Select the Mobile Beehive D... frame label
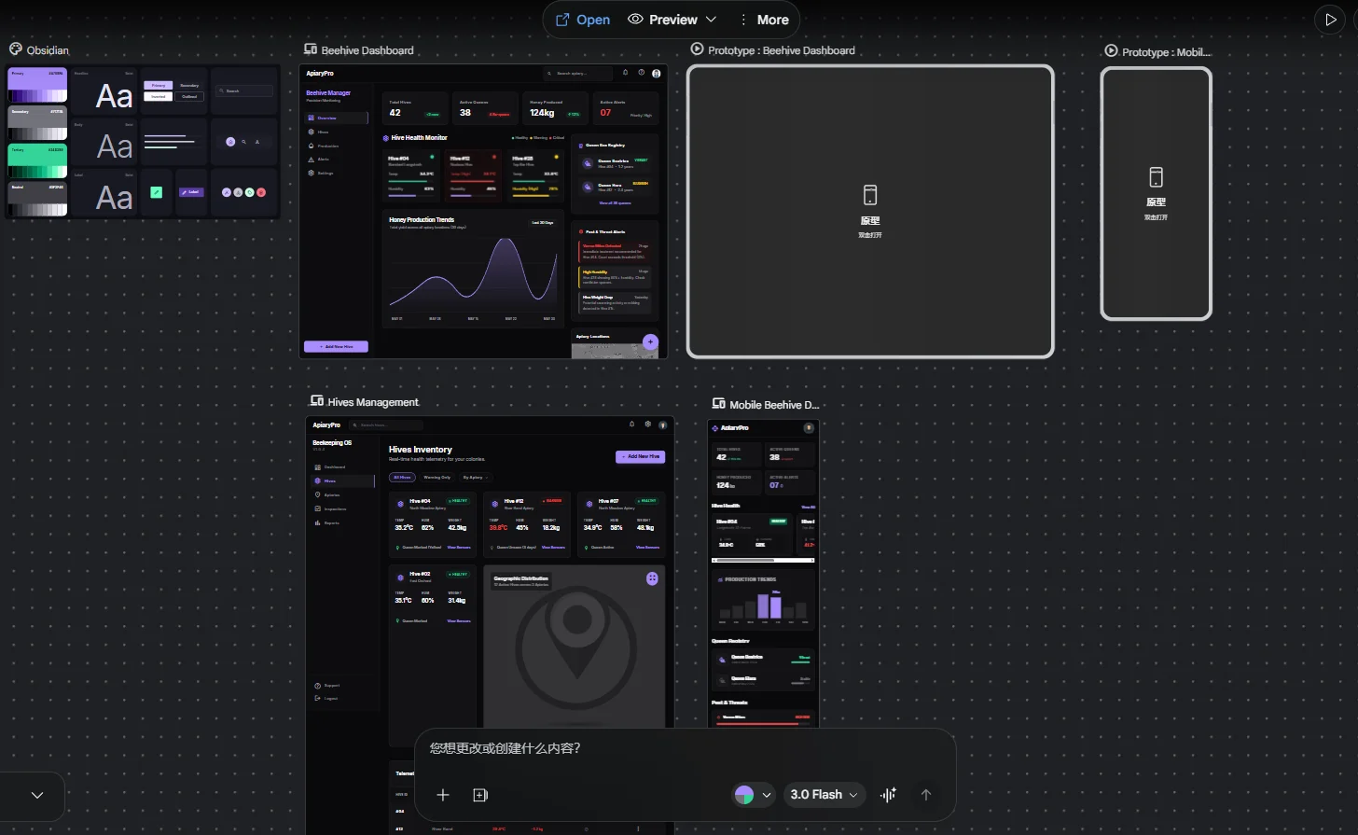 tap(773, 405)
